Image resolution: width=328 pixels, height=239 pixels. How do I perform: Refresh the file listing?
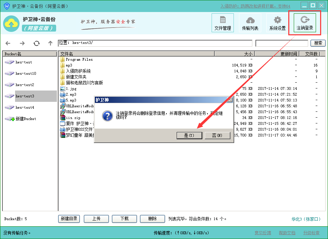[37, 43]
